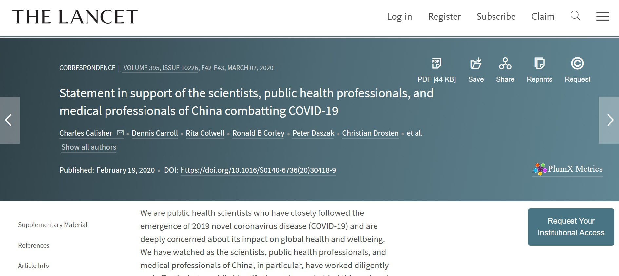Open the hamburger menu
619x276 pixels.
pos(602,16)
